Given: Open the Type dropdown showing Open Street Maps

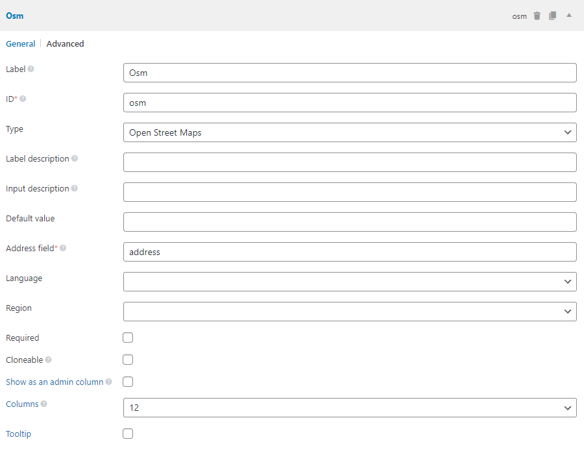Looking at the screenshot, I should coord(350,132).
